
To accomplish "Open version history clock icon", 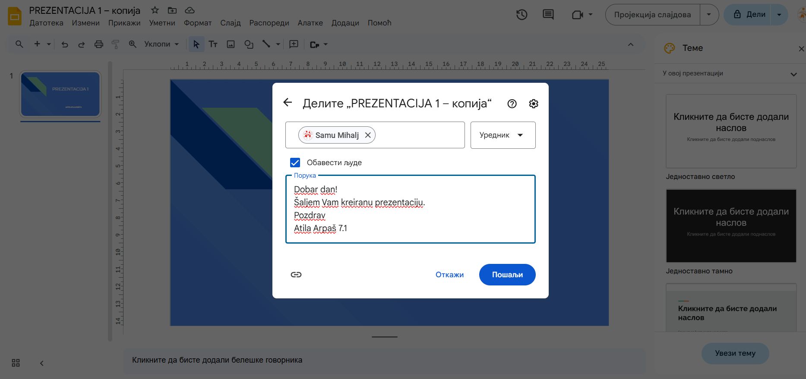I will click(x=522, y=15).
